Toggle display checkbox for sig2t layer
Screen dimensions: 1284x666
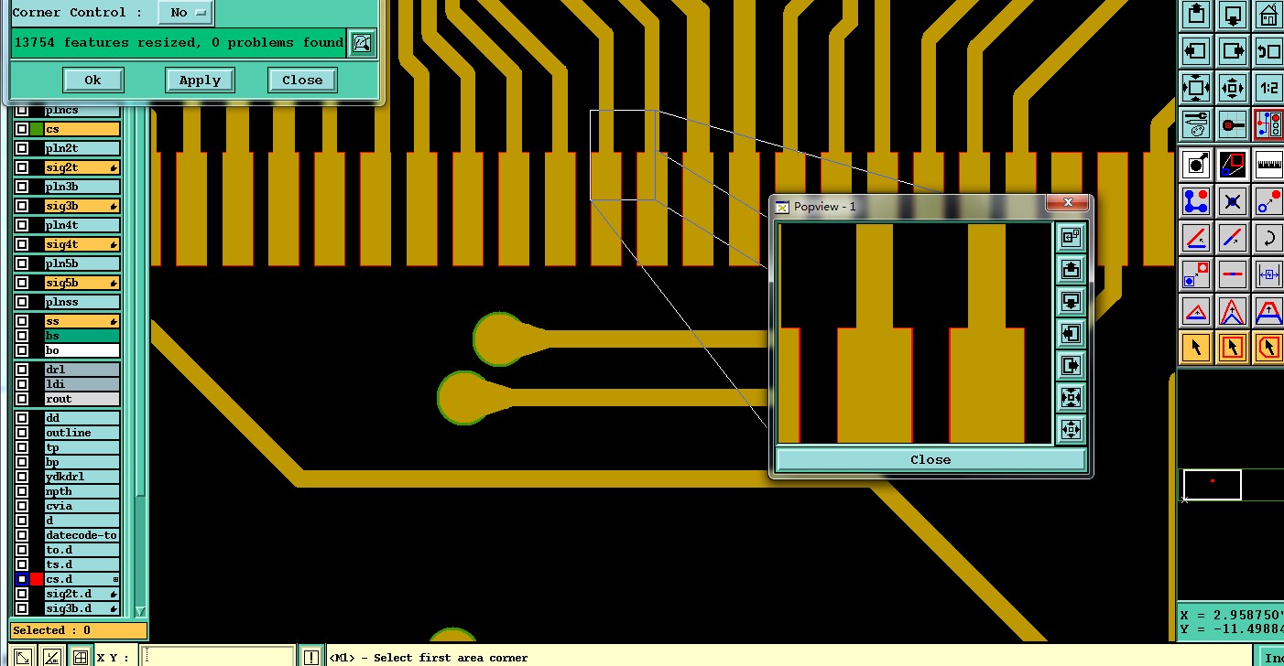22,168
